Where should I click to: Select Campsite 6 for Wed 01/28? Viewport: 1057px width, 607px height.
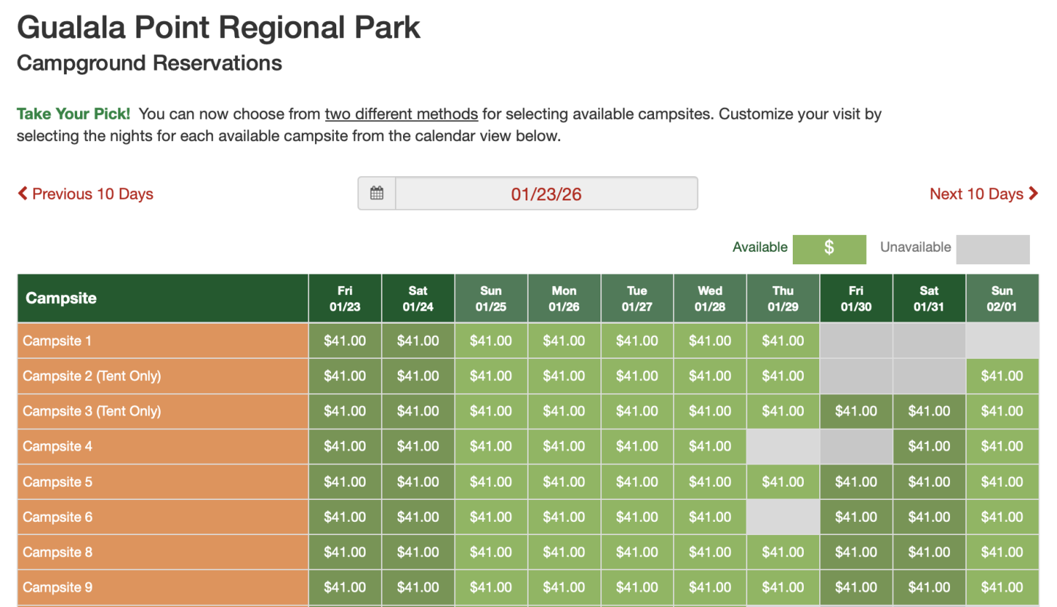[x=710, y=517]
